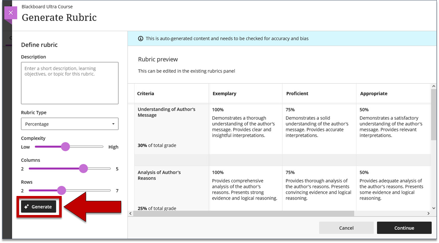Click the Complexity slider handle
439x243 pixels.
tap(65, 146)
